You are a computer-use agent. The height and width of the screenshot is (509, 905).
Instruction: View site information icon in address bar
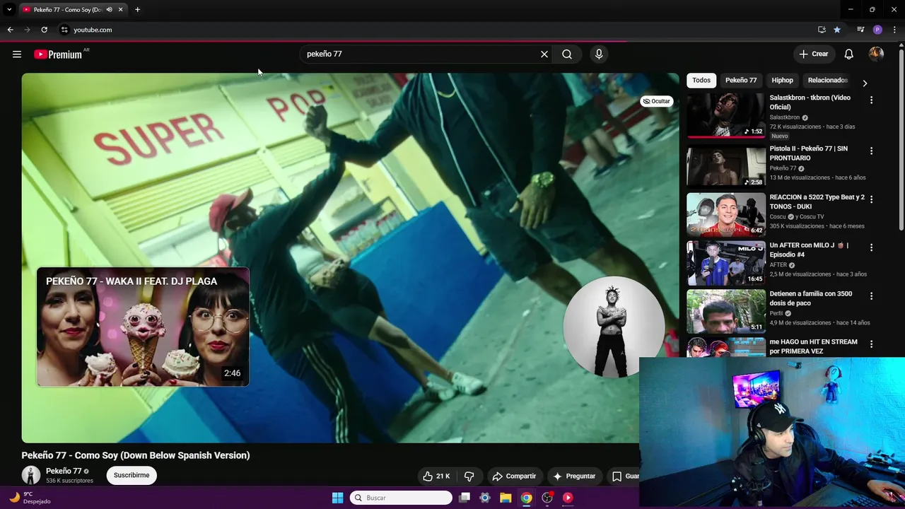click(x=64, y=30)
